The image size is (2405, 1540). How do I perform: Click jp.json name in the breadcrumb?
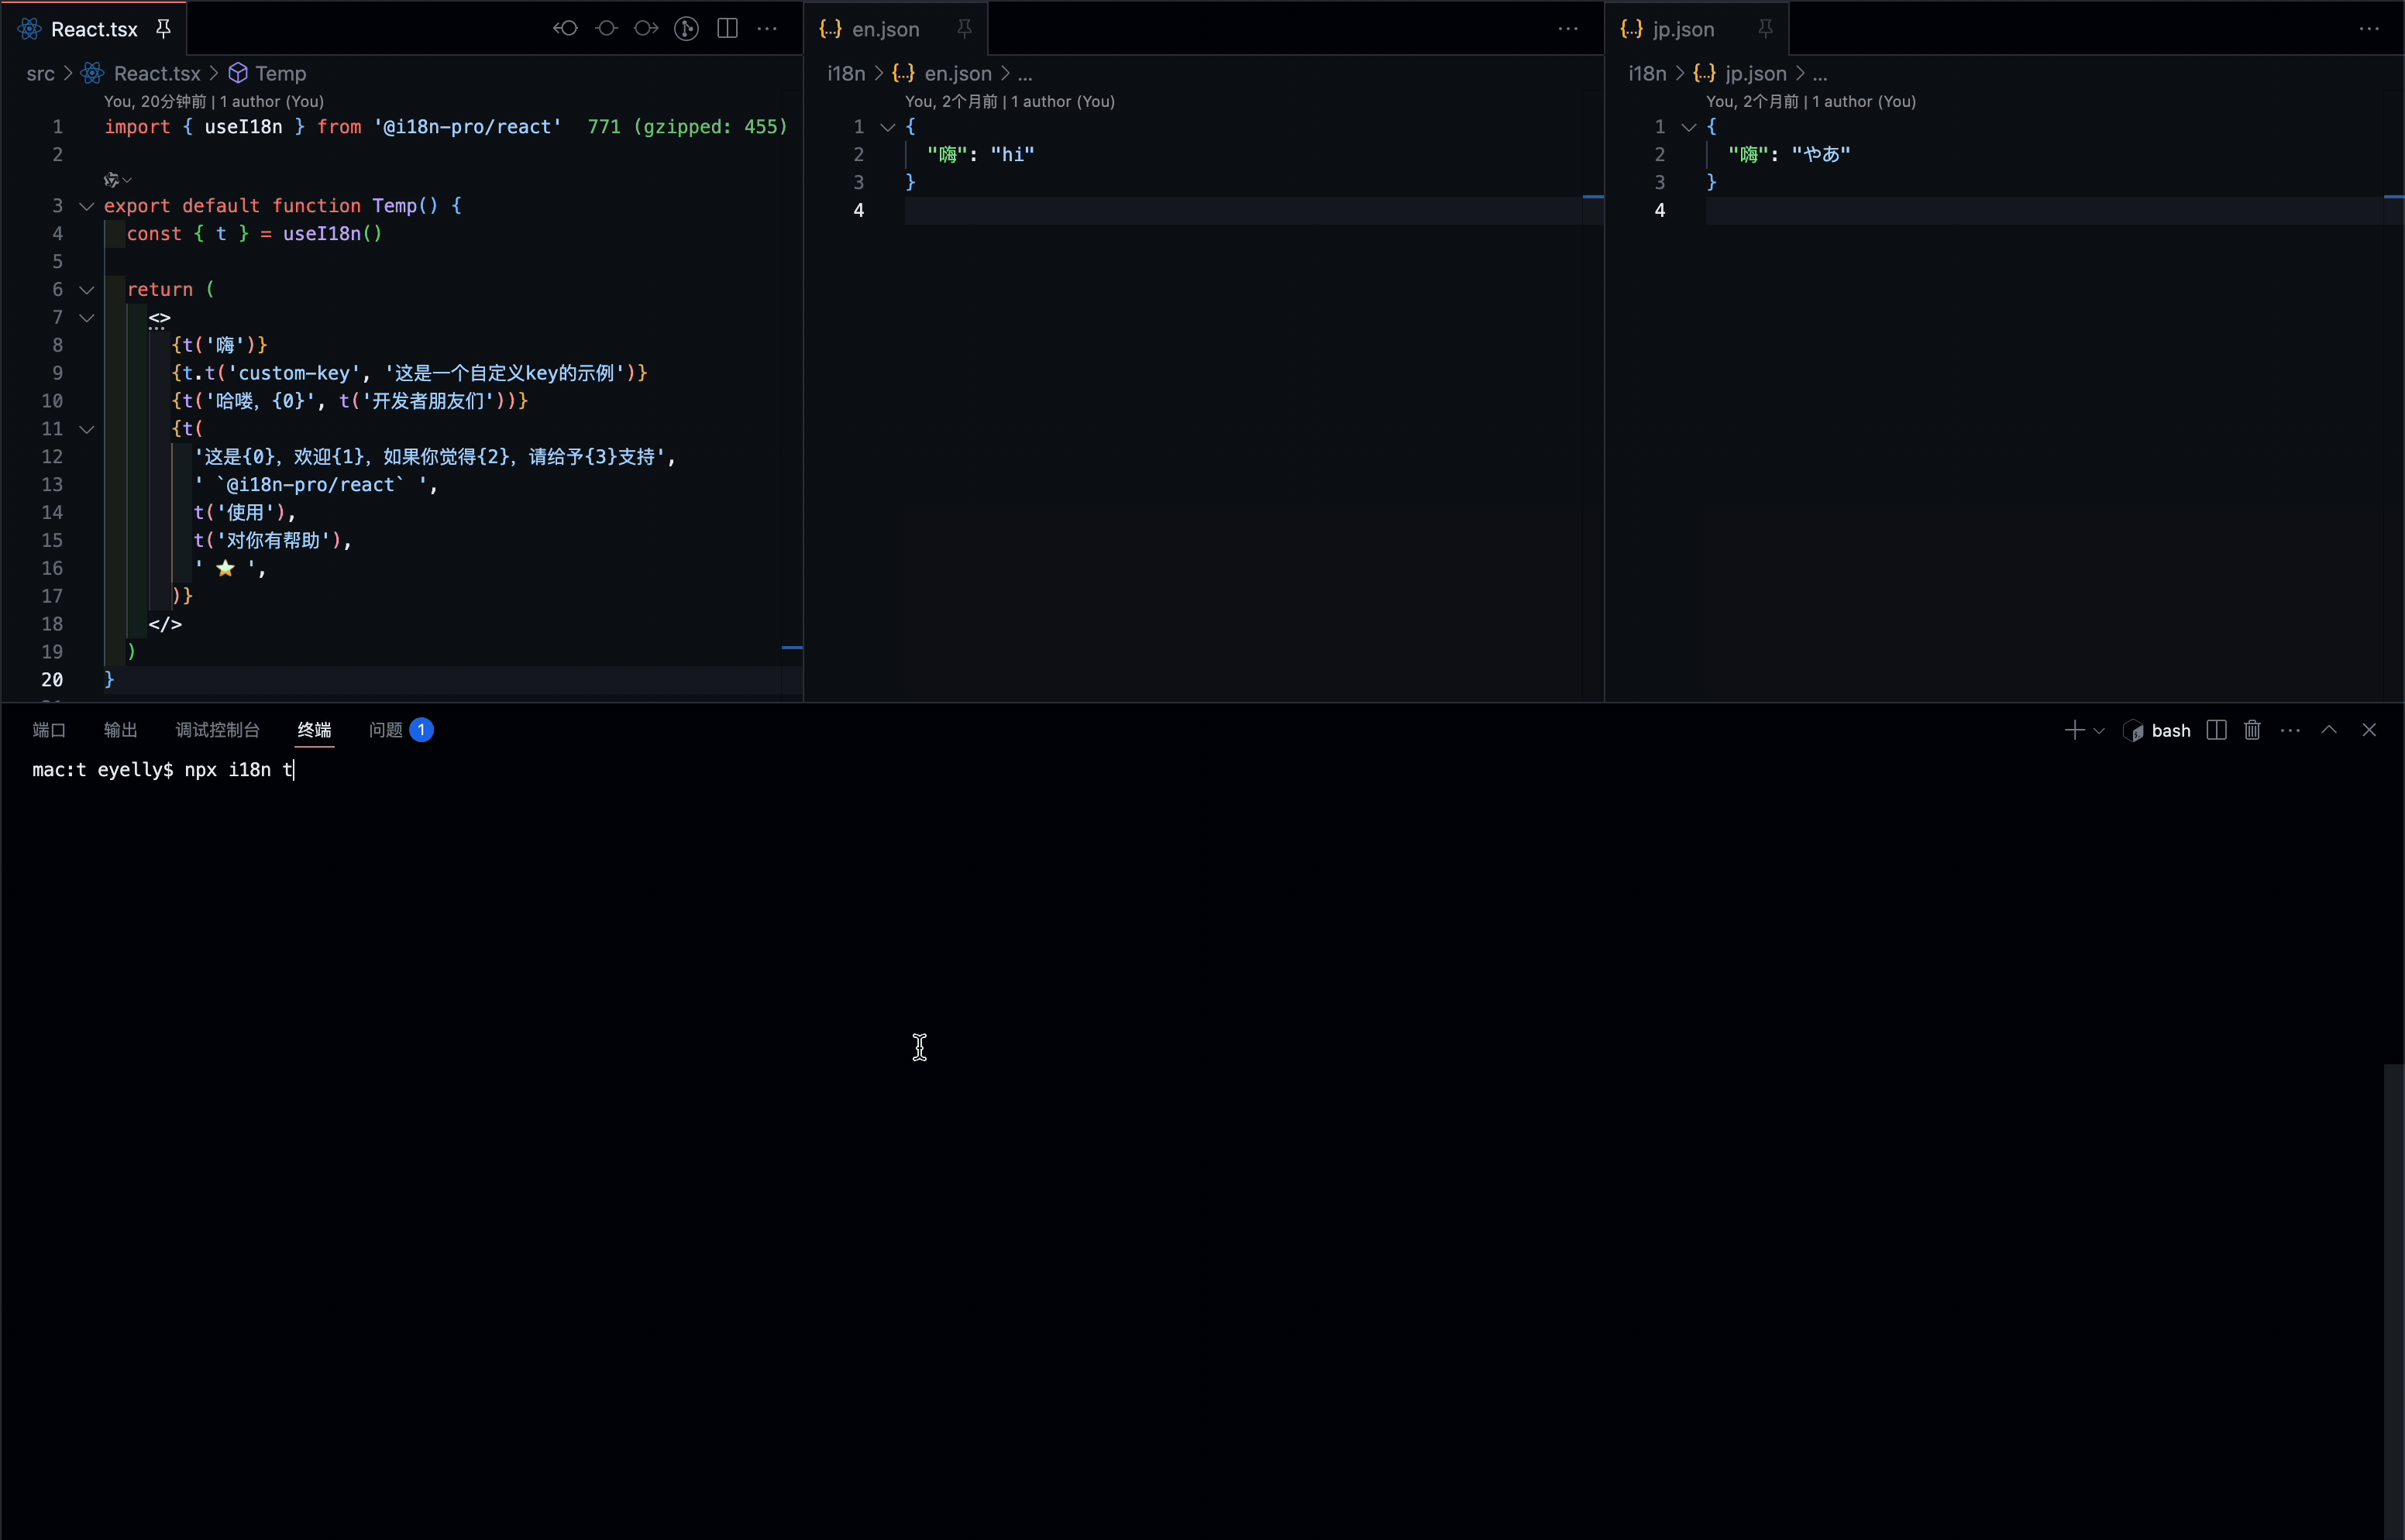point(1756,73)
